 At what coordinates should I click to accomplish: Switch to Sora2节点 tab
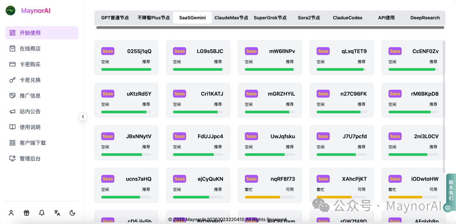click(309, 18)
